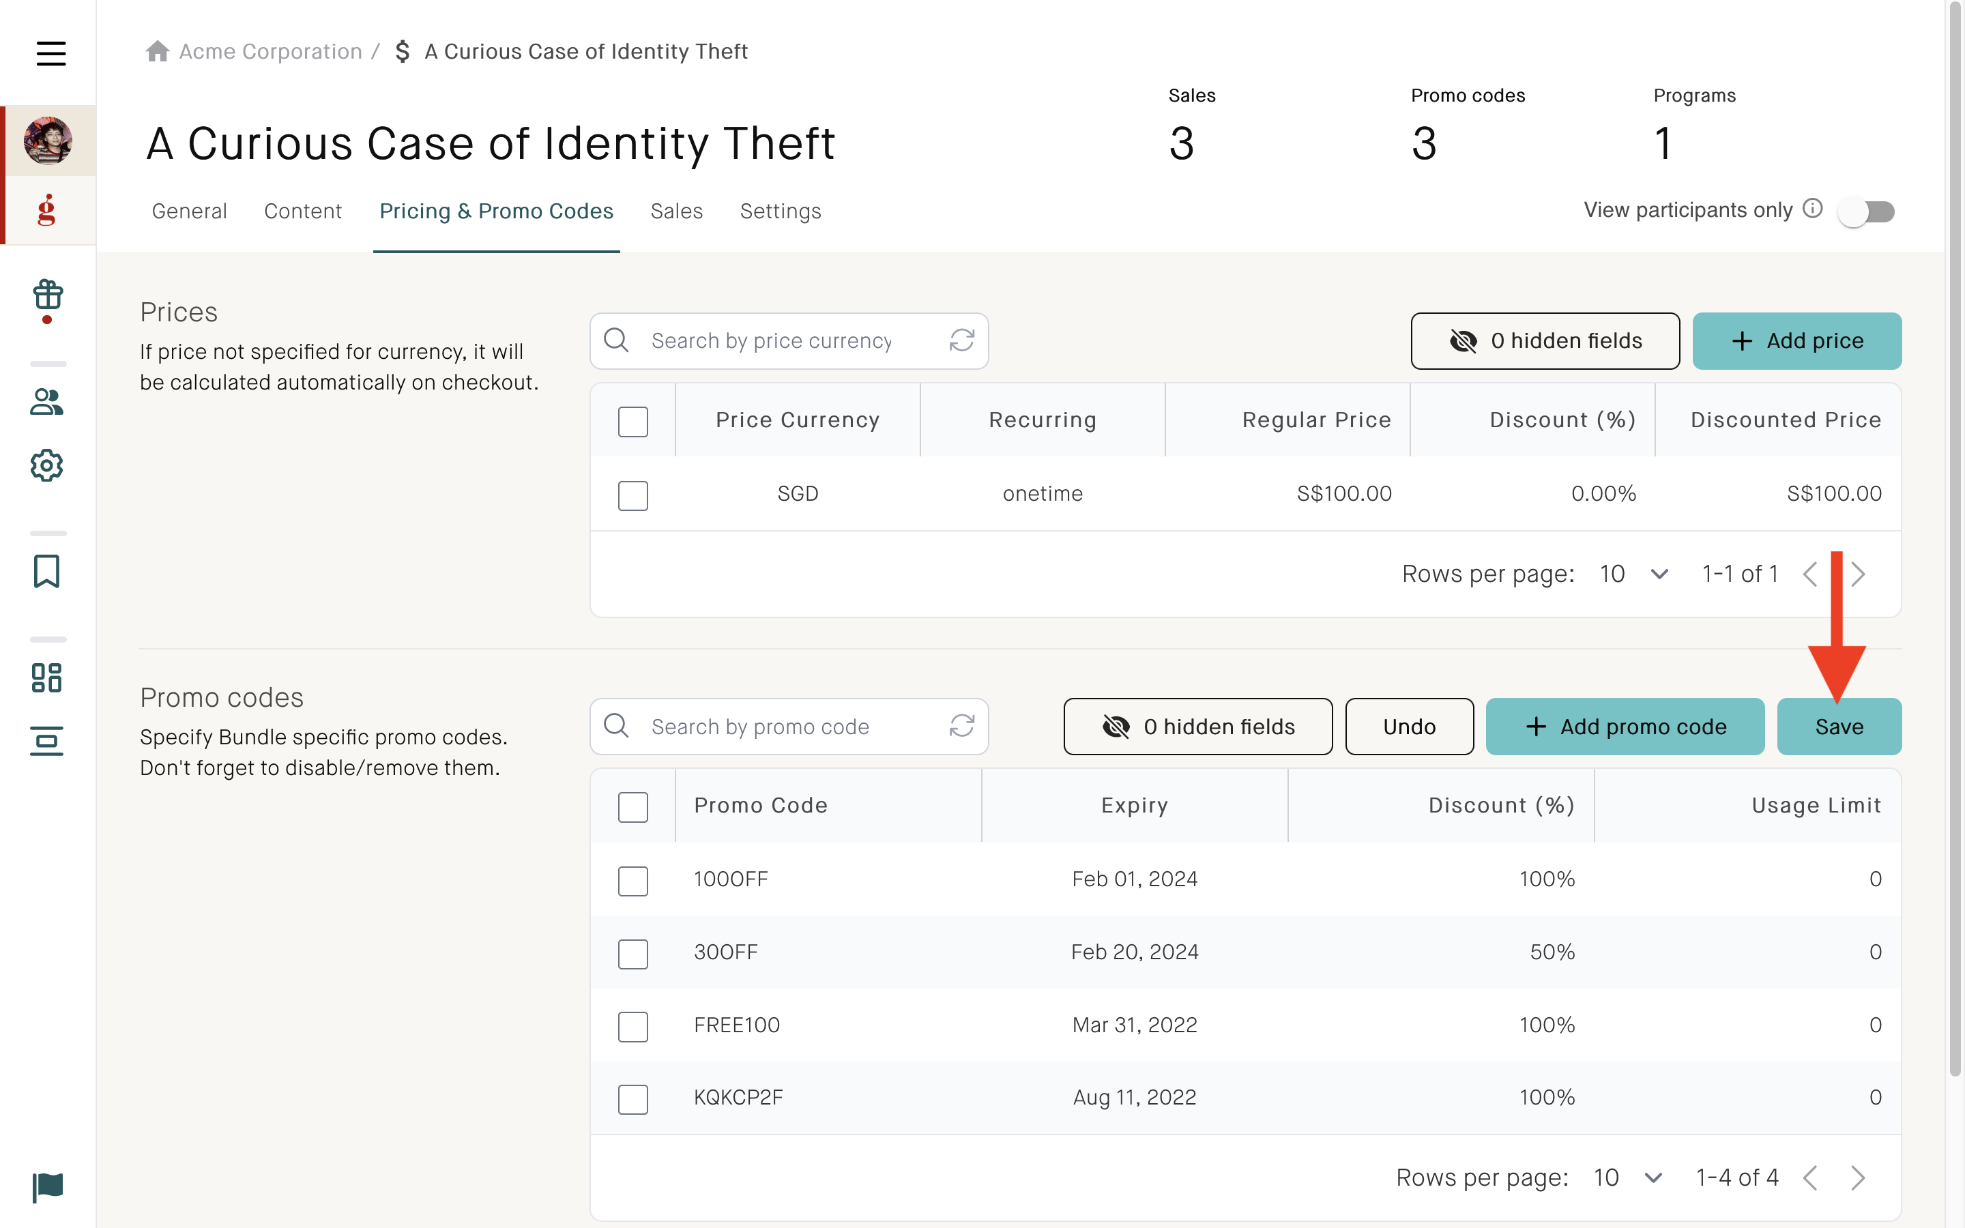Go to next page of Prices table
Screen dimensions: 1965x1228
[1858, 574]
